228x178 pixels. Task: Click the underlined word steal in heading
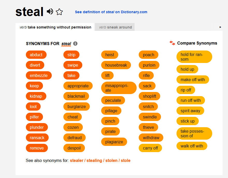click(66, 44)
